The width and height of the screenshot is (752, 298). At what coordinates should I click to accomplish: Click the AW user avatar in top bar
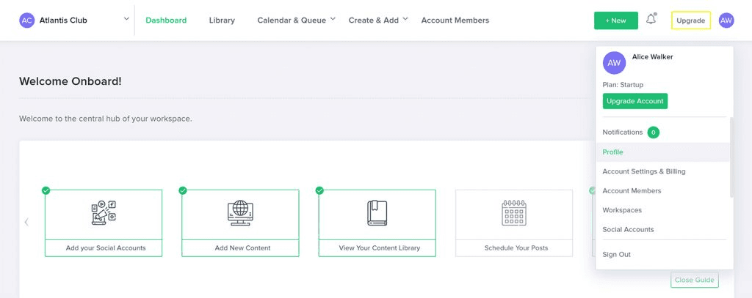pos(726,21)
